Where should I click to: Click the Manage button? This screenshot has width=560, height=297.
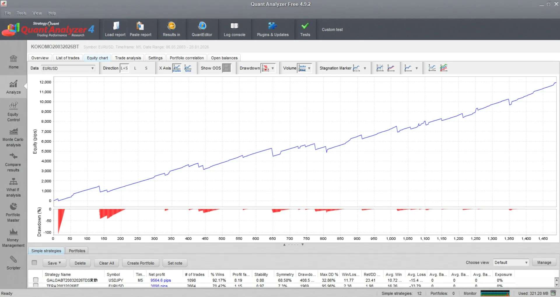(544, 262)
